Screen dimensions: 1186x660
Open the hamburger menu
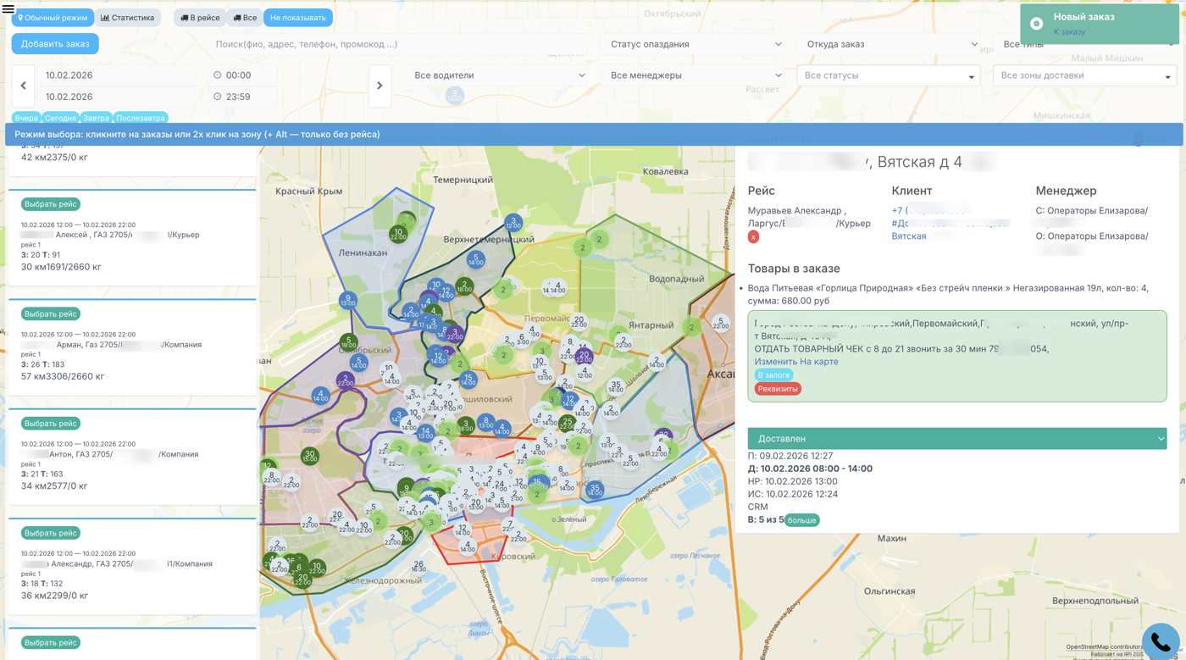8,9
